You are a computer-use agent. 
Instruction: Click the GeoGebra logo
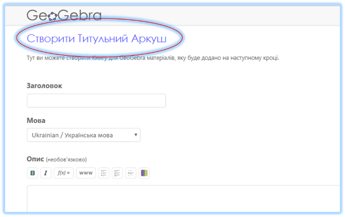point(64,15)
